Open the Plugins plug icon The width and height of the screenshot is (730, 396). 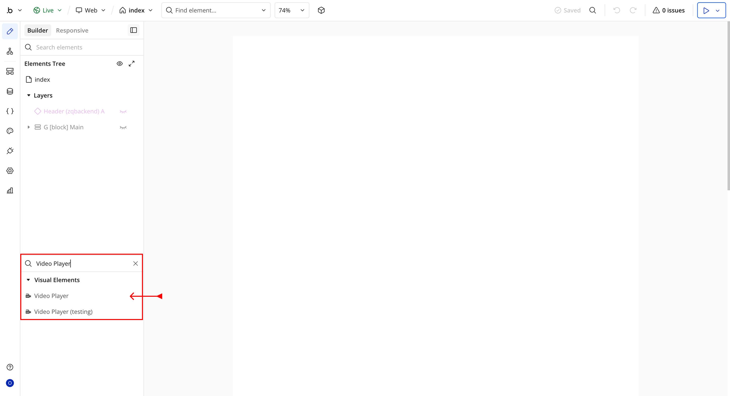10,151
